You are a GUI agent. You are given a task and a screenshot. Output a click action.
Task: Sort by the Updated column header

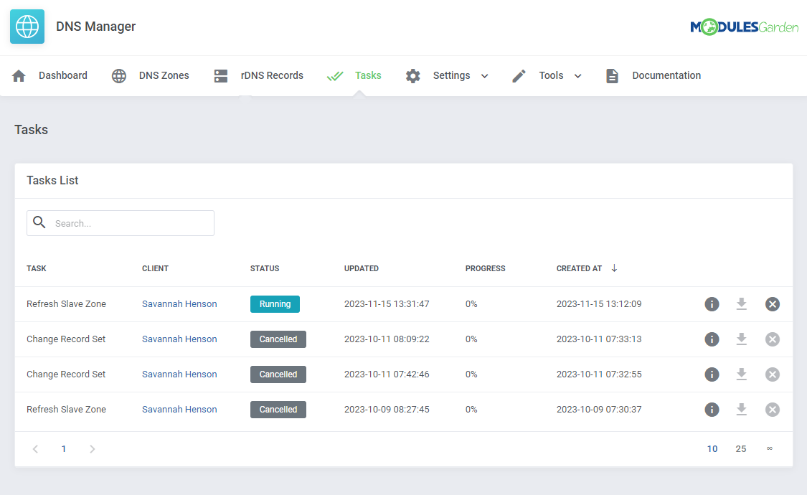click(362, 268)
